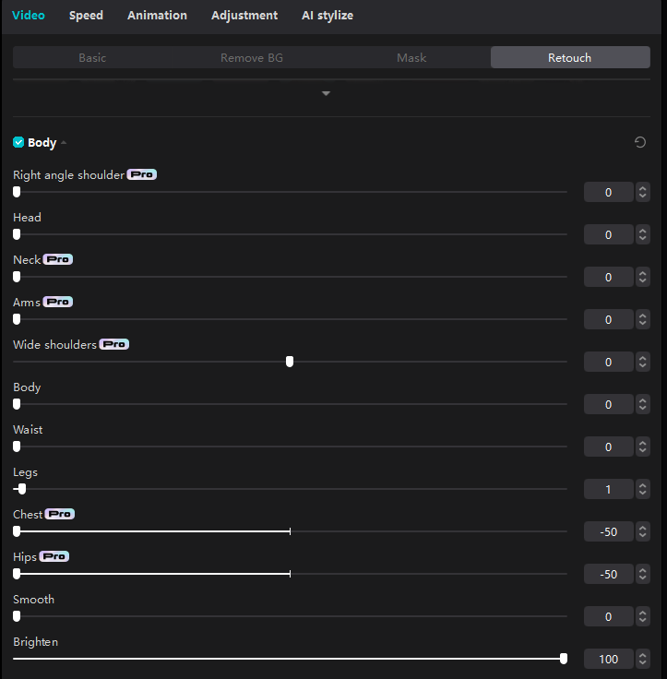Screen dimensions: 667x679
Task: Click the Right angle shoulder value stepper
Action: coord(643,192)
